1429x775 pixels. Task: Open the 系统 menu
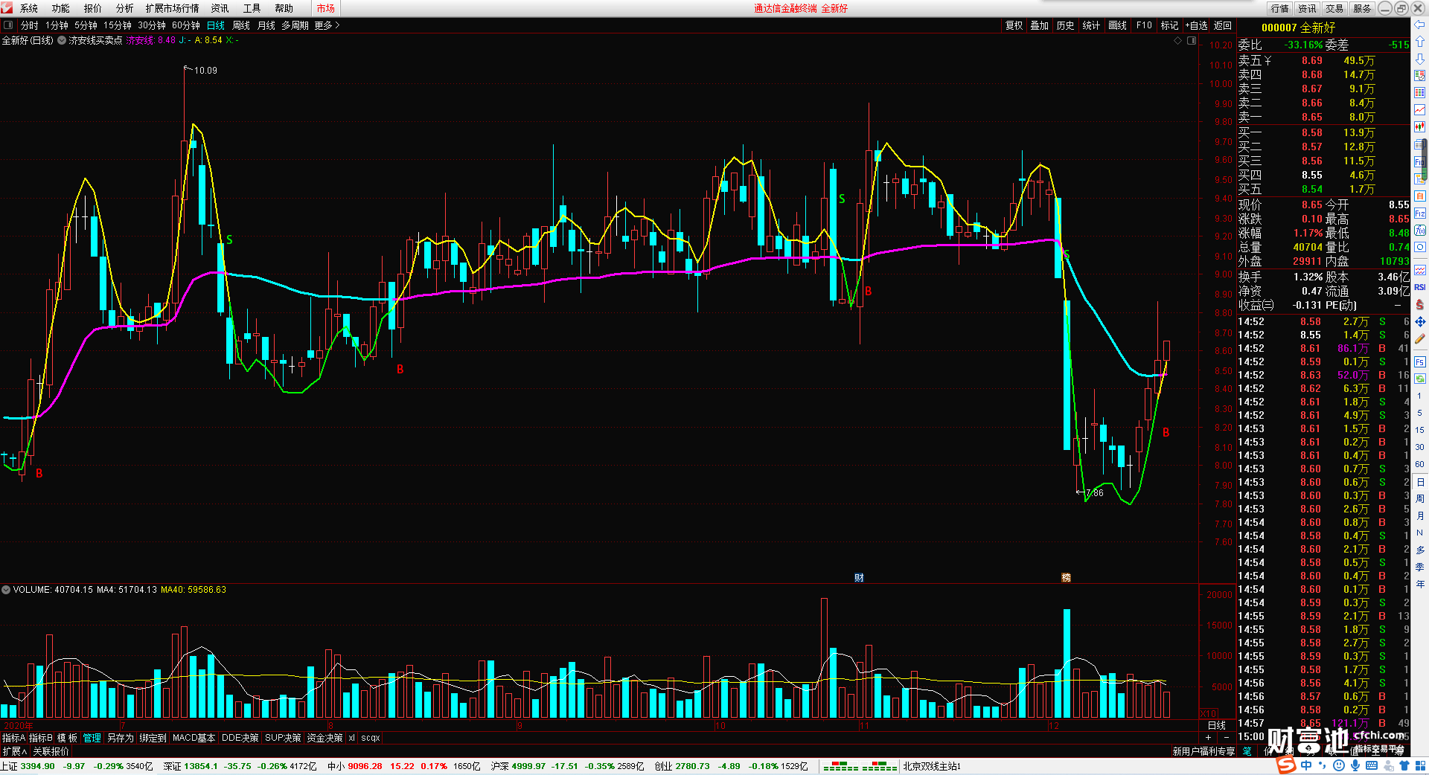[29, 8]
